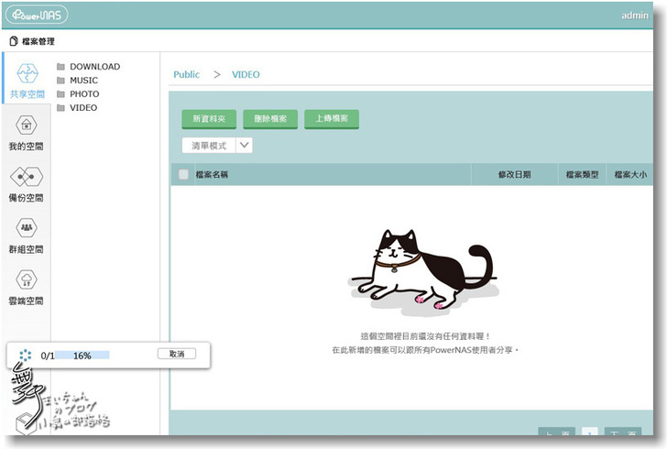The image size is (667, 449).
Task: Select the MUSIC folder label
Action: [x=83, y=81]
